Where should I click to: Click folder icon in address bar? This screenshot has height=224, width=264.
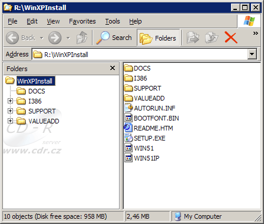pyautogui.click(x=37, y=54)
